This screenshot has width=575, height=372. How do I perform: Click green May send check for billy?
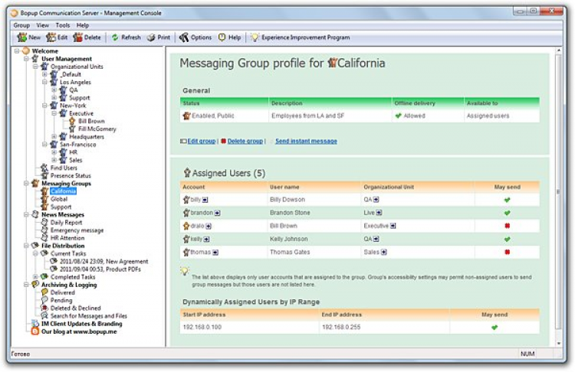coord(506,199)
